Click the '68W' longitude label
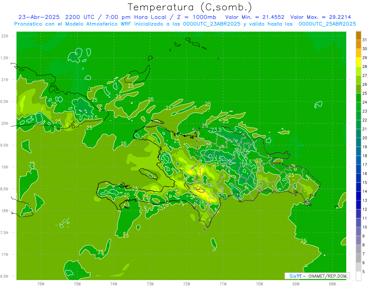The image size is (373, 288). (332, 284)
